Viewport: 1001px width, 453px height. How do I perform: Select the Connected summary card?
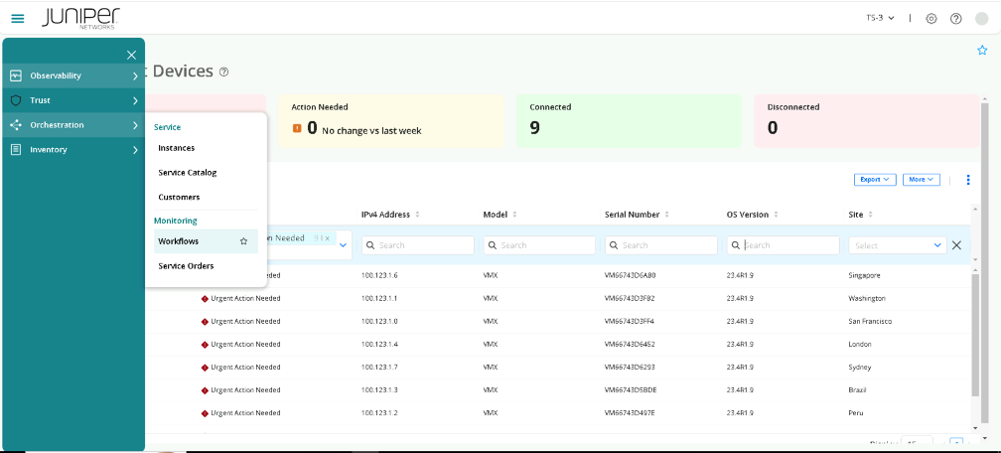pyautogui.click(x=629, y=121)
